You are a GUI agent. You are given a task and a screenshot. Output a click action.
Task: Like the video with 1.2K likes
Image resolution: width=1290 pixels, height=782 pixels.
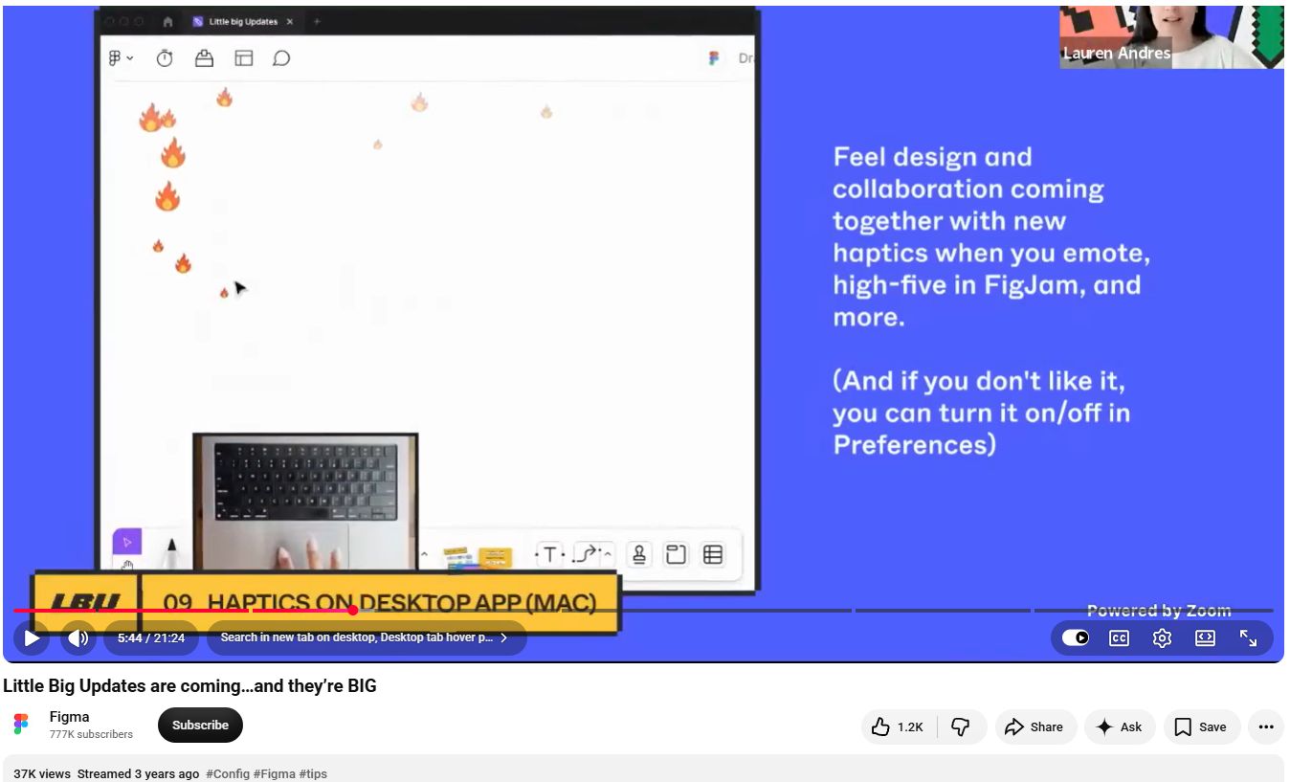(898, 727)
